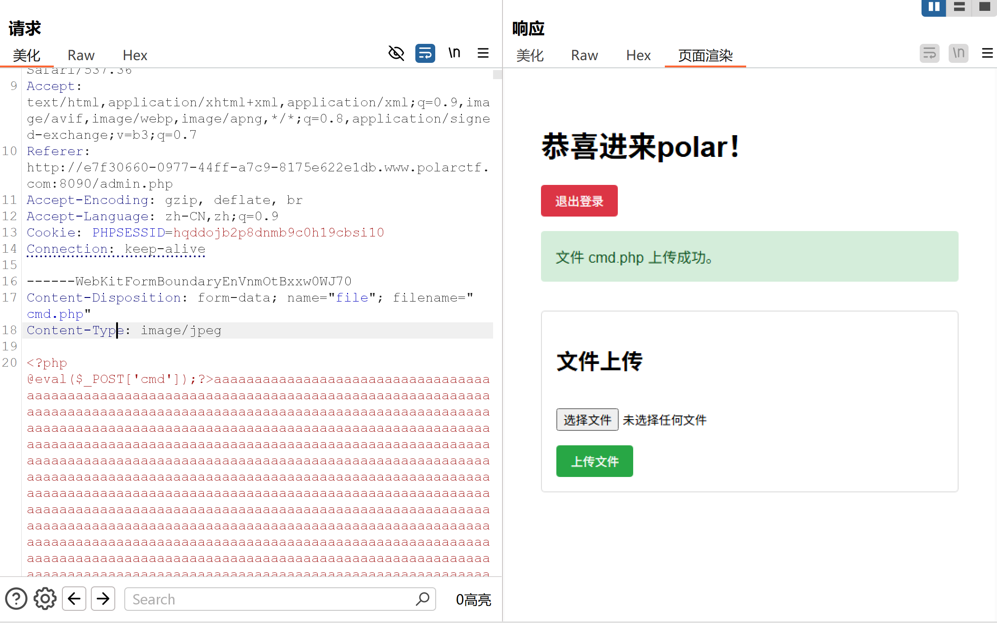Open request panel hamburger options menu
The width and height of the screenshot is (997, 623).
(483, 53)
